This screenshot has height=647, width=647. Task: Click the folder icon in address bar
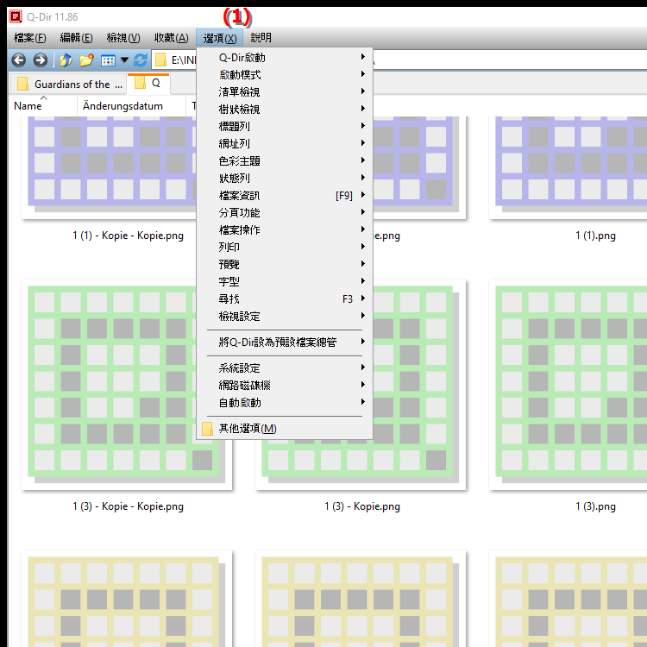click(161, 60)
